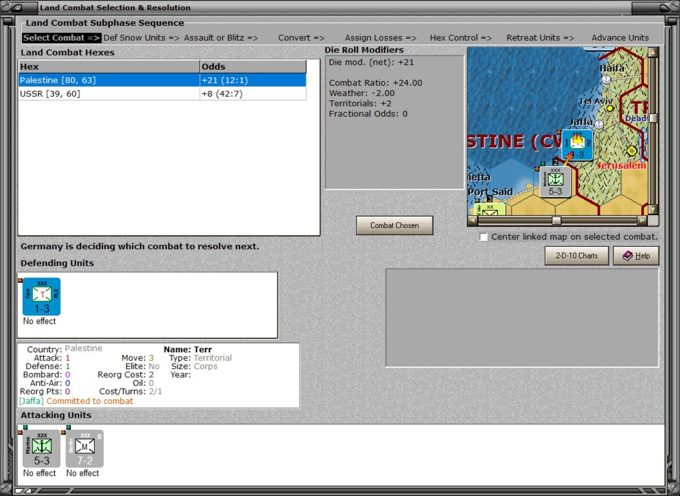Click the Haifa port anchor icon on map
Screen dimensions: 680x496
pyautogui.click(x=606, y=79)
